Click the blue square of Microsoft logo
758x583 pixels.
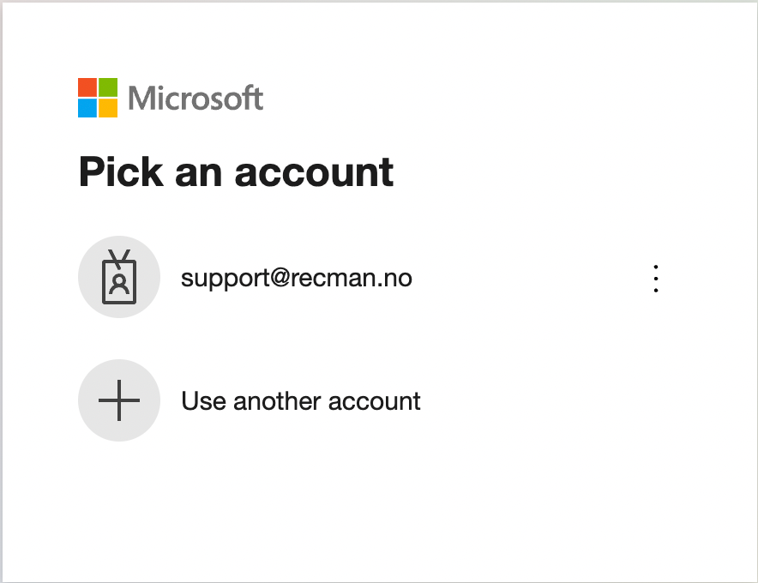[87, 108]
